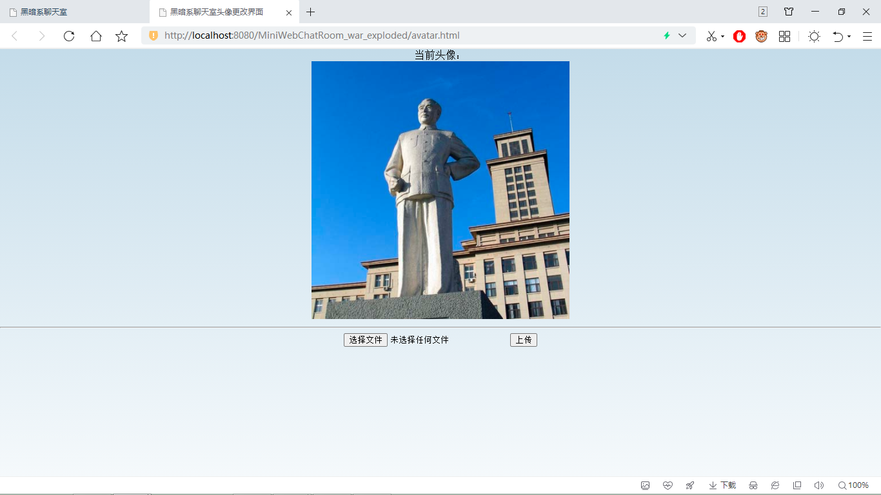Click the tab count box showing 2
This screenshot has width=881, height=495.
pos(763,12)
